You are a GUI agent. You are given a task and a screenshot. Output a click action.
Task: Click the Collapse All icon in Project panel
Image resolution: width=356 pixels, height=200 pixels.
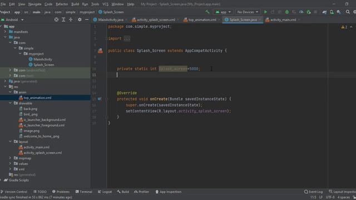[71, 20]
